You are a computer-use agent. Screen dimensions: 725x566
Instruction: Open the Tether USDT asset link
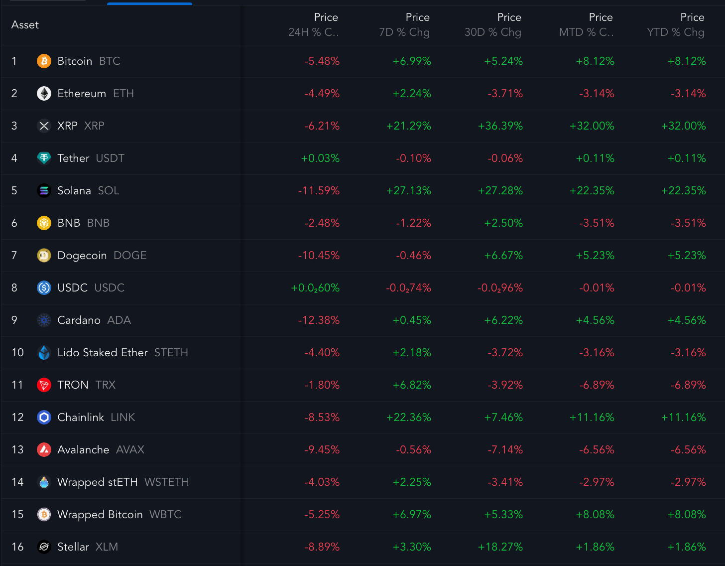(x=91, y=158)
